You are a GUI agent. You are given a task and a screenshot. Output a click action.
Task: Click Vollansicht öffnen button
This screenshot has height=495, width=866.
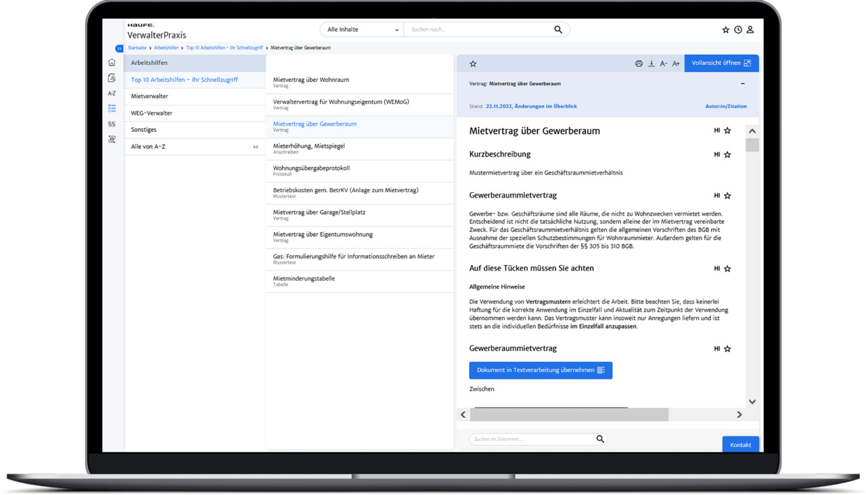(x=721, y=63)
